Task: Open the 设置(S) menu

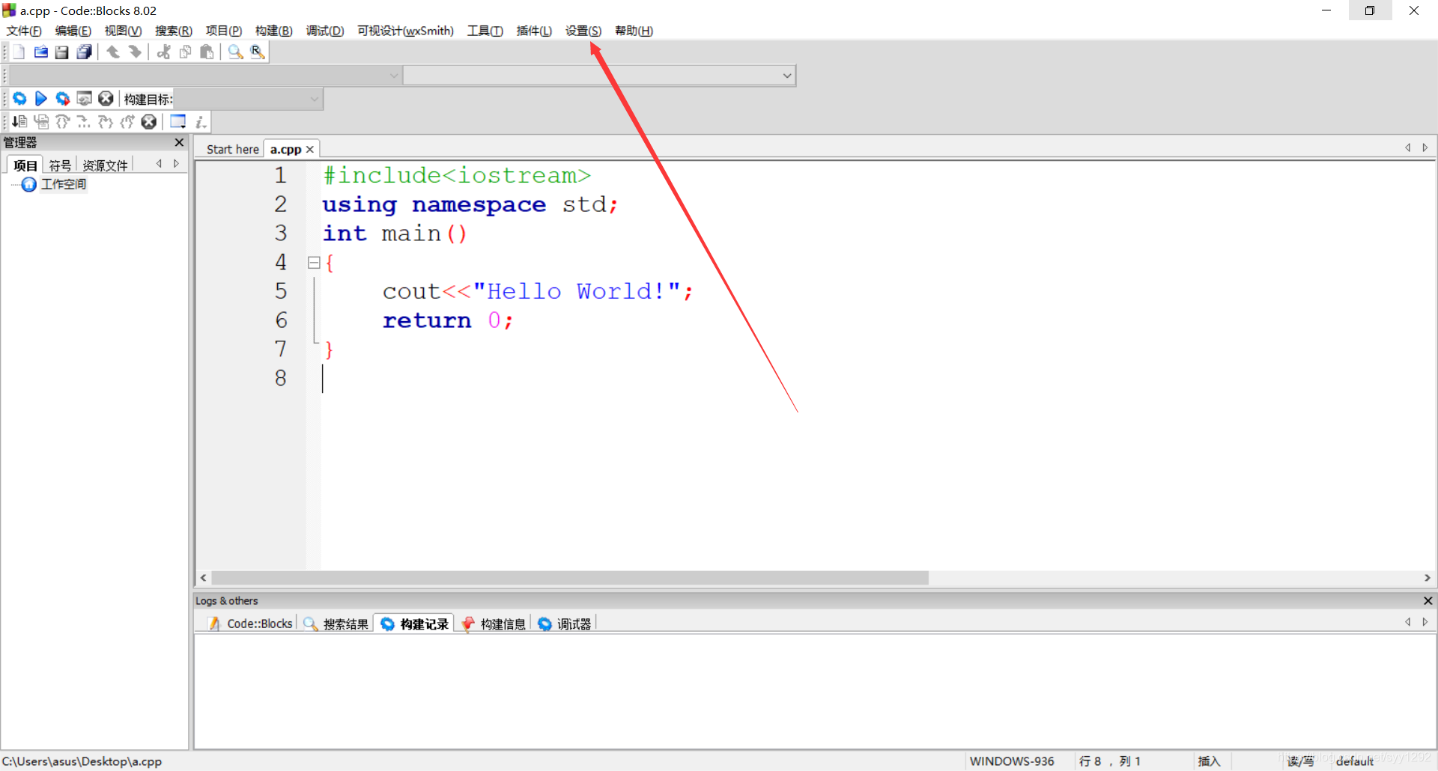Action: 583,31
